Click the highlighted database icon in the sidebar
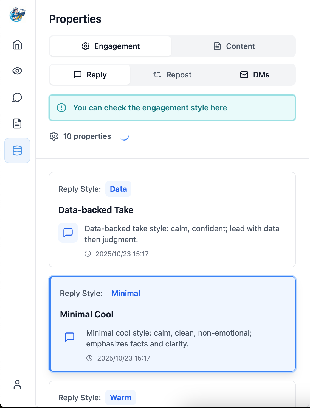Viewport: 310px width, 408px height. pos(17,150)
